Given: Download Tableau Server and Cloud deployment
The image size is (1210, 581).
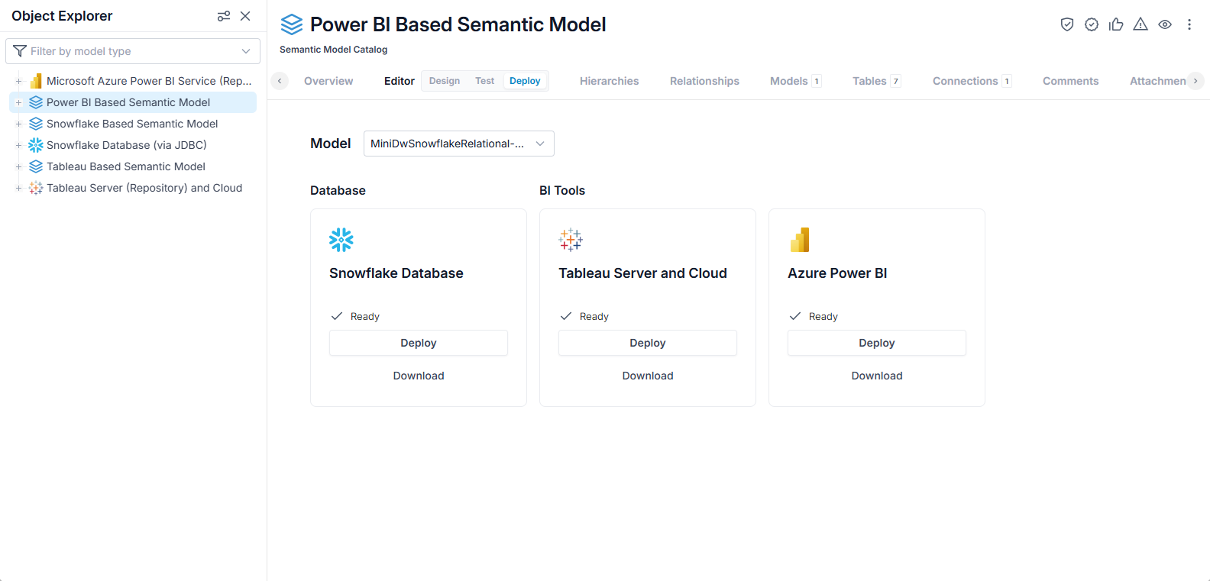Looking at the screenshot, I should 648,376.
